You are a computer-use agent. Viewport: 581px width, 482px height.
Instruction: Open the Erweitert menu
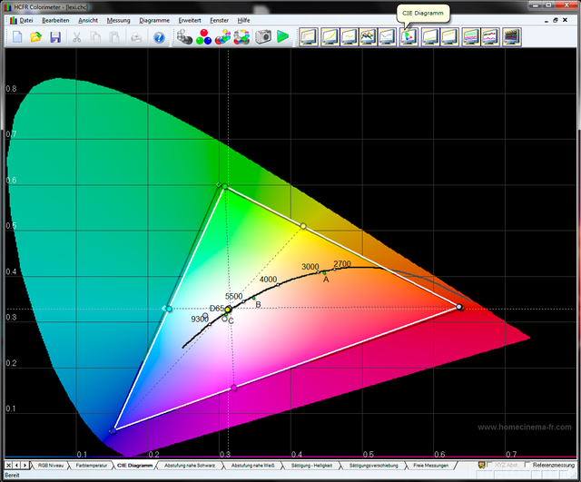coord(191,19)
